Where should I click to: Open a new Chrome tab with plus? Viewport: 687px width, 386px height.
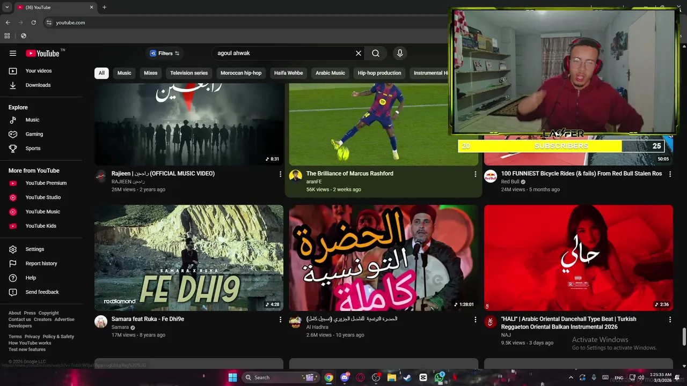point(104,8)
